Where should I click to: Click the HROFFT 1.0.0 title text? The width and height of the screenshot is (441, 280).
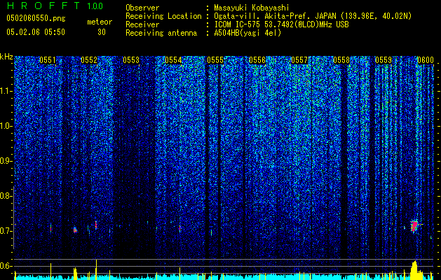pyautogui.click(x=55, y=6)
